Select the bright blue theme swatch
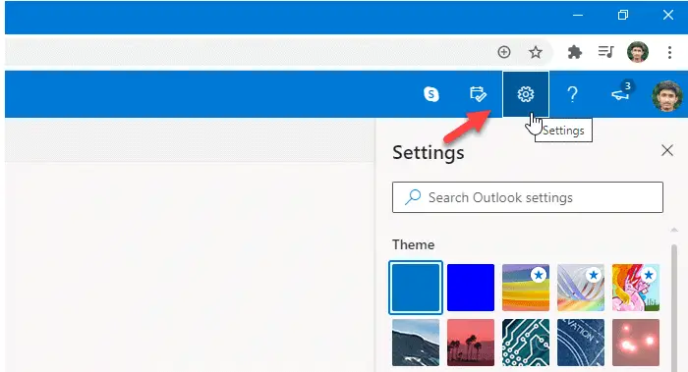688x372 pixels. (471, 288)
